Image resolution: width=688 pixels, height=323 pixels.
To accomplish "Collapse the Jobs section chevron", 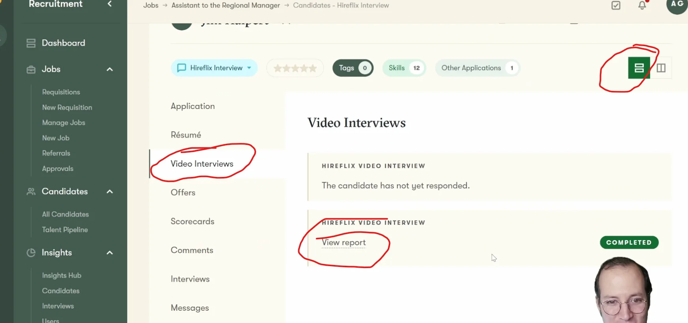I will (110, 69).
